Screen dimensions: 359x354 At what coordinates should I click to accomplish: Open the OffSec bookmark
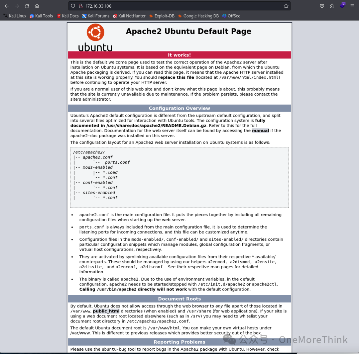pos(231,16)
